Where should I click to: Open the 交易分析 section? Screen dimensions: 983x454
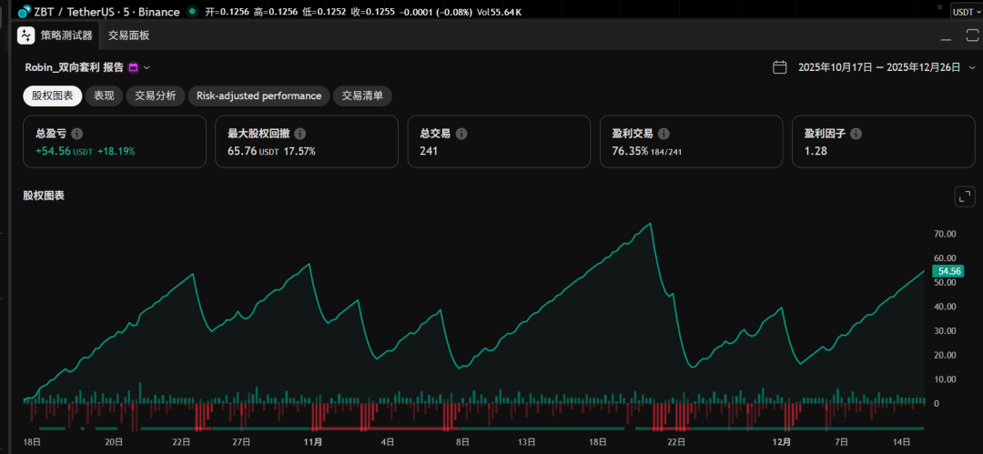[155, 96]
